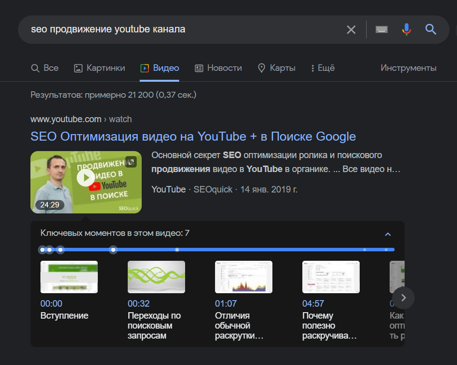Select the third timeline marker at 01:07
457x365 pixels.
pyautogui.click(x=60, y=250)
